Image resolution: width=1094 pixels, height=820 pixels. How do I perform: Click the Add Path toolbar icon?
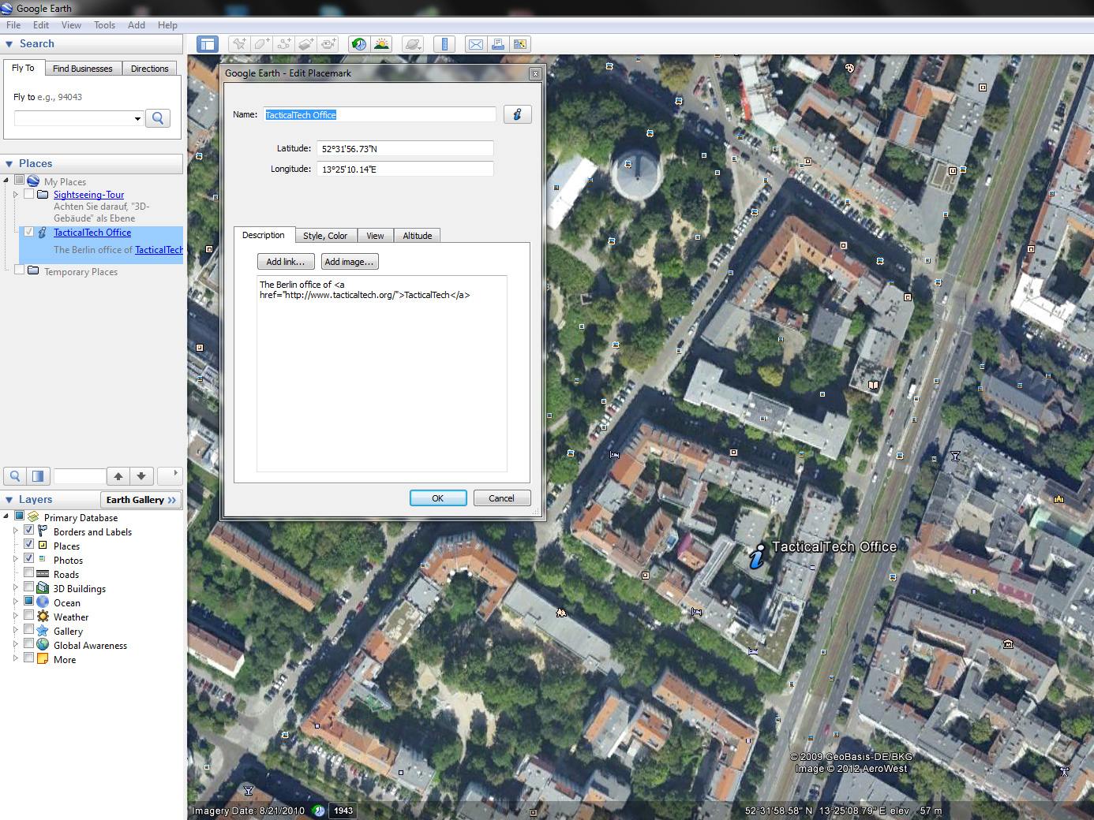[x=283, y=44]
